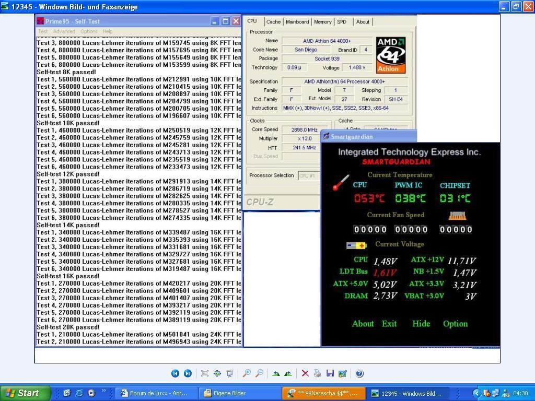The height and width of the screenshot is (401, 535).
Task: Click the chipset fan icon in Smartguardian
Action: click(457, 216)
